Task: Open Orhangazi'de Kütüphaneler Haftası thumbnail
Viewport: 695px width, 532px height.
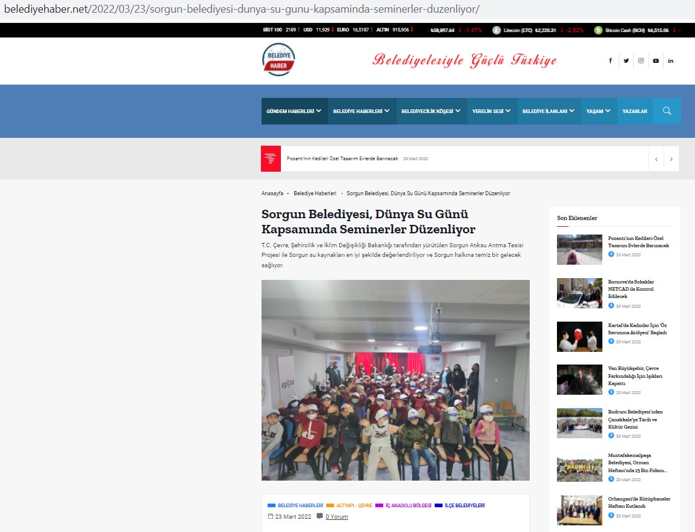Action: click(x=579, y=510)
